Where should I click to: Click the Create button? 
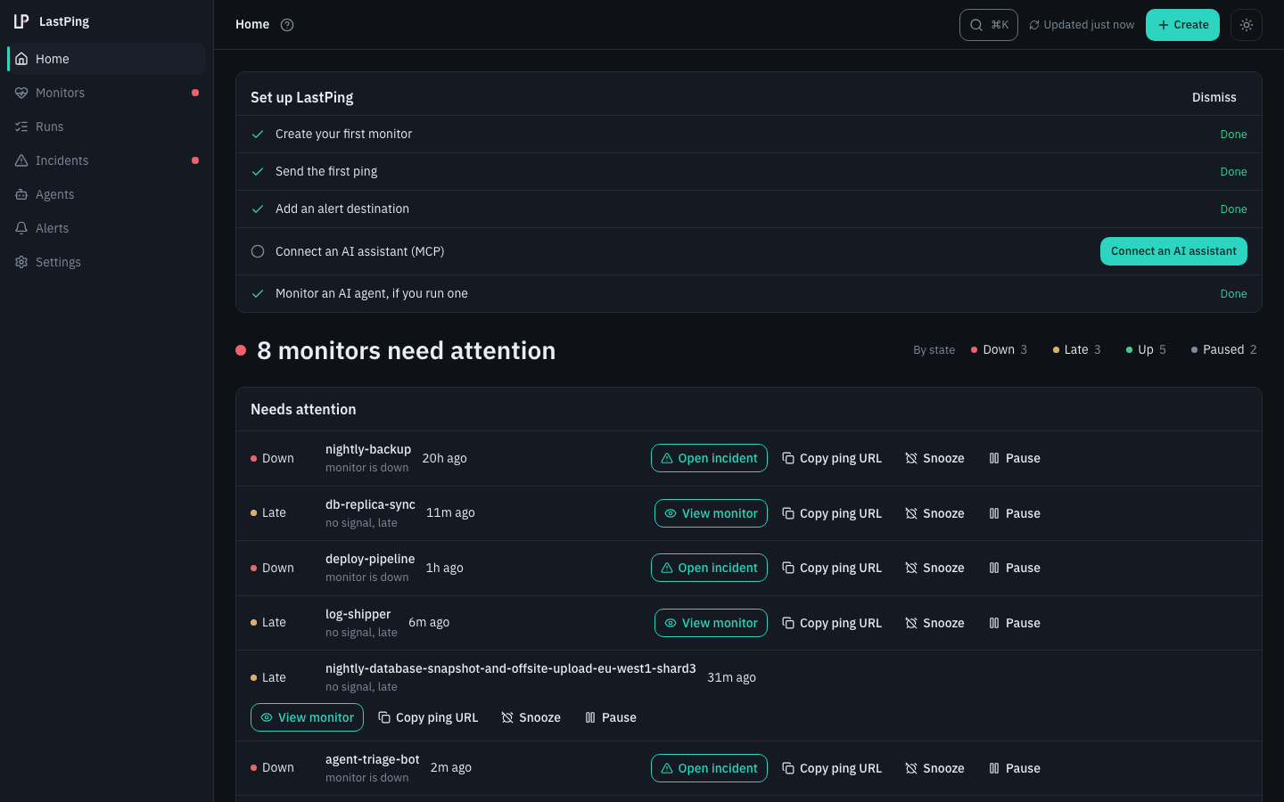[x=1182, y=25]
